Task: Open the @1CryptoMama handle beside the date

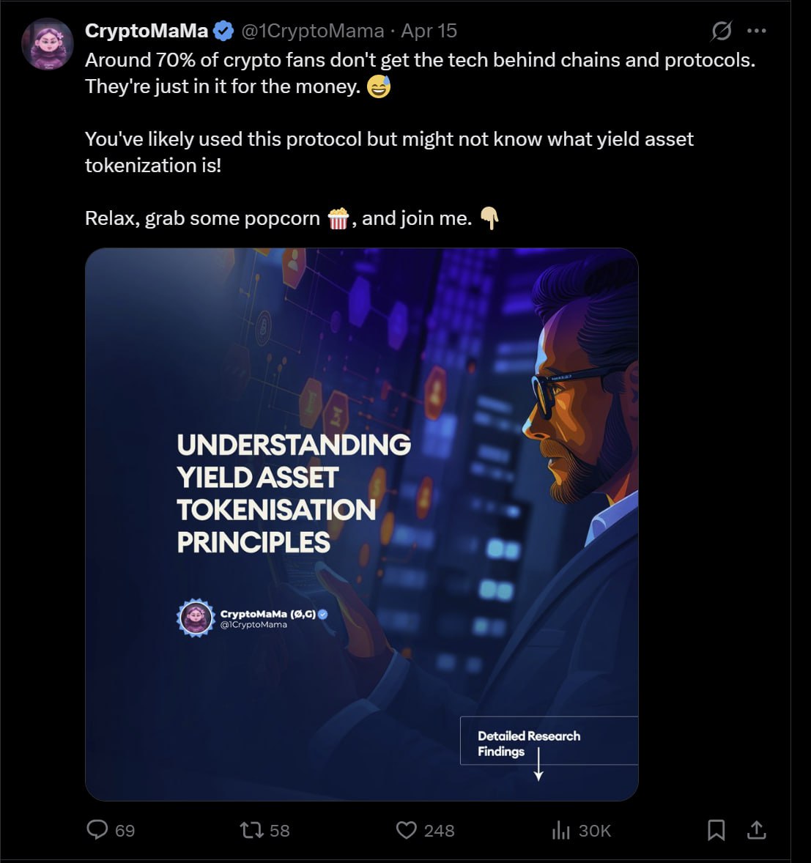Action: (x=313, y=31)
